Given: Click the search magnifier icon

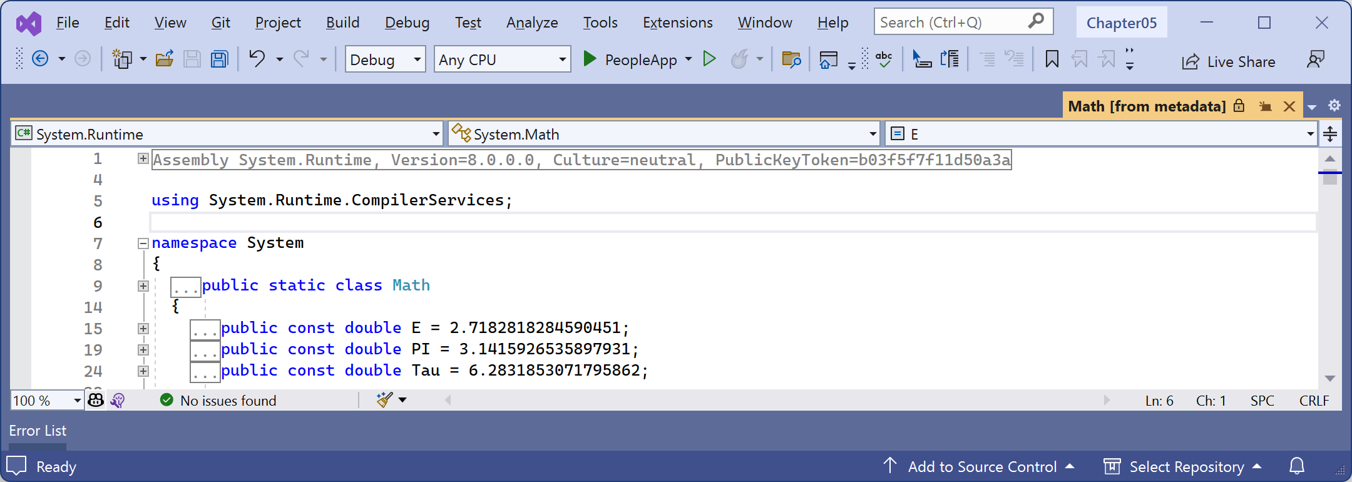Looking at the screenshot, I should tap(1036, 21).
